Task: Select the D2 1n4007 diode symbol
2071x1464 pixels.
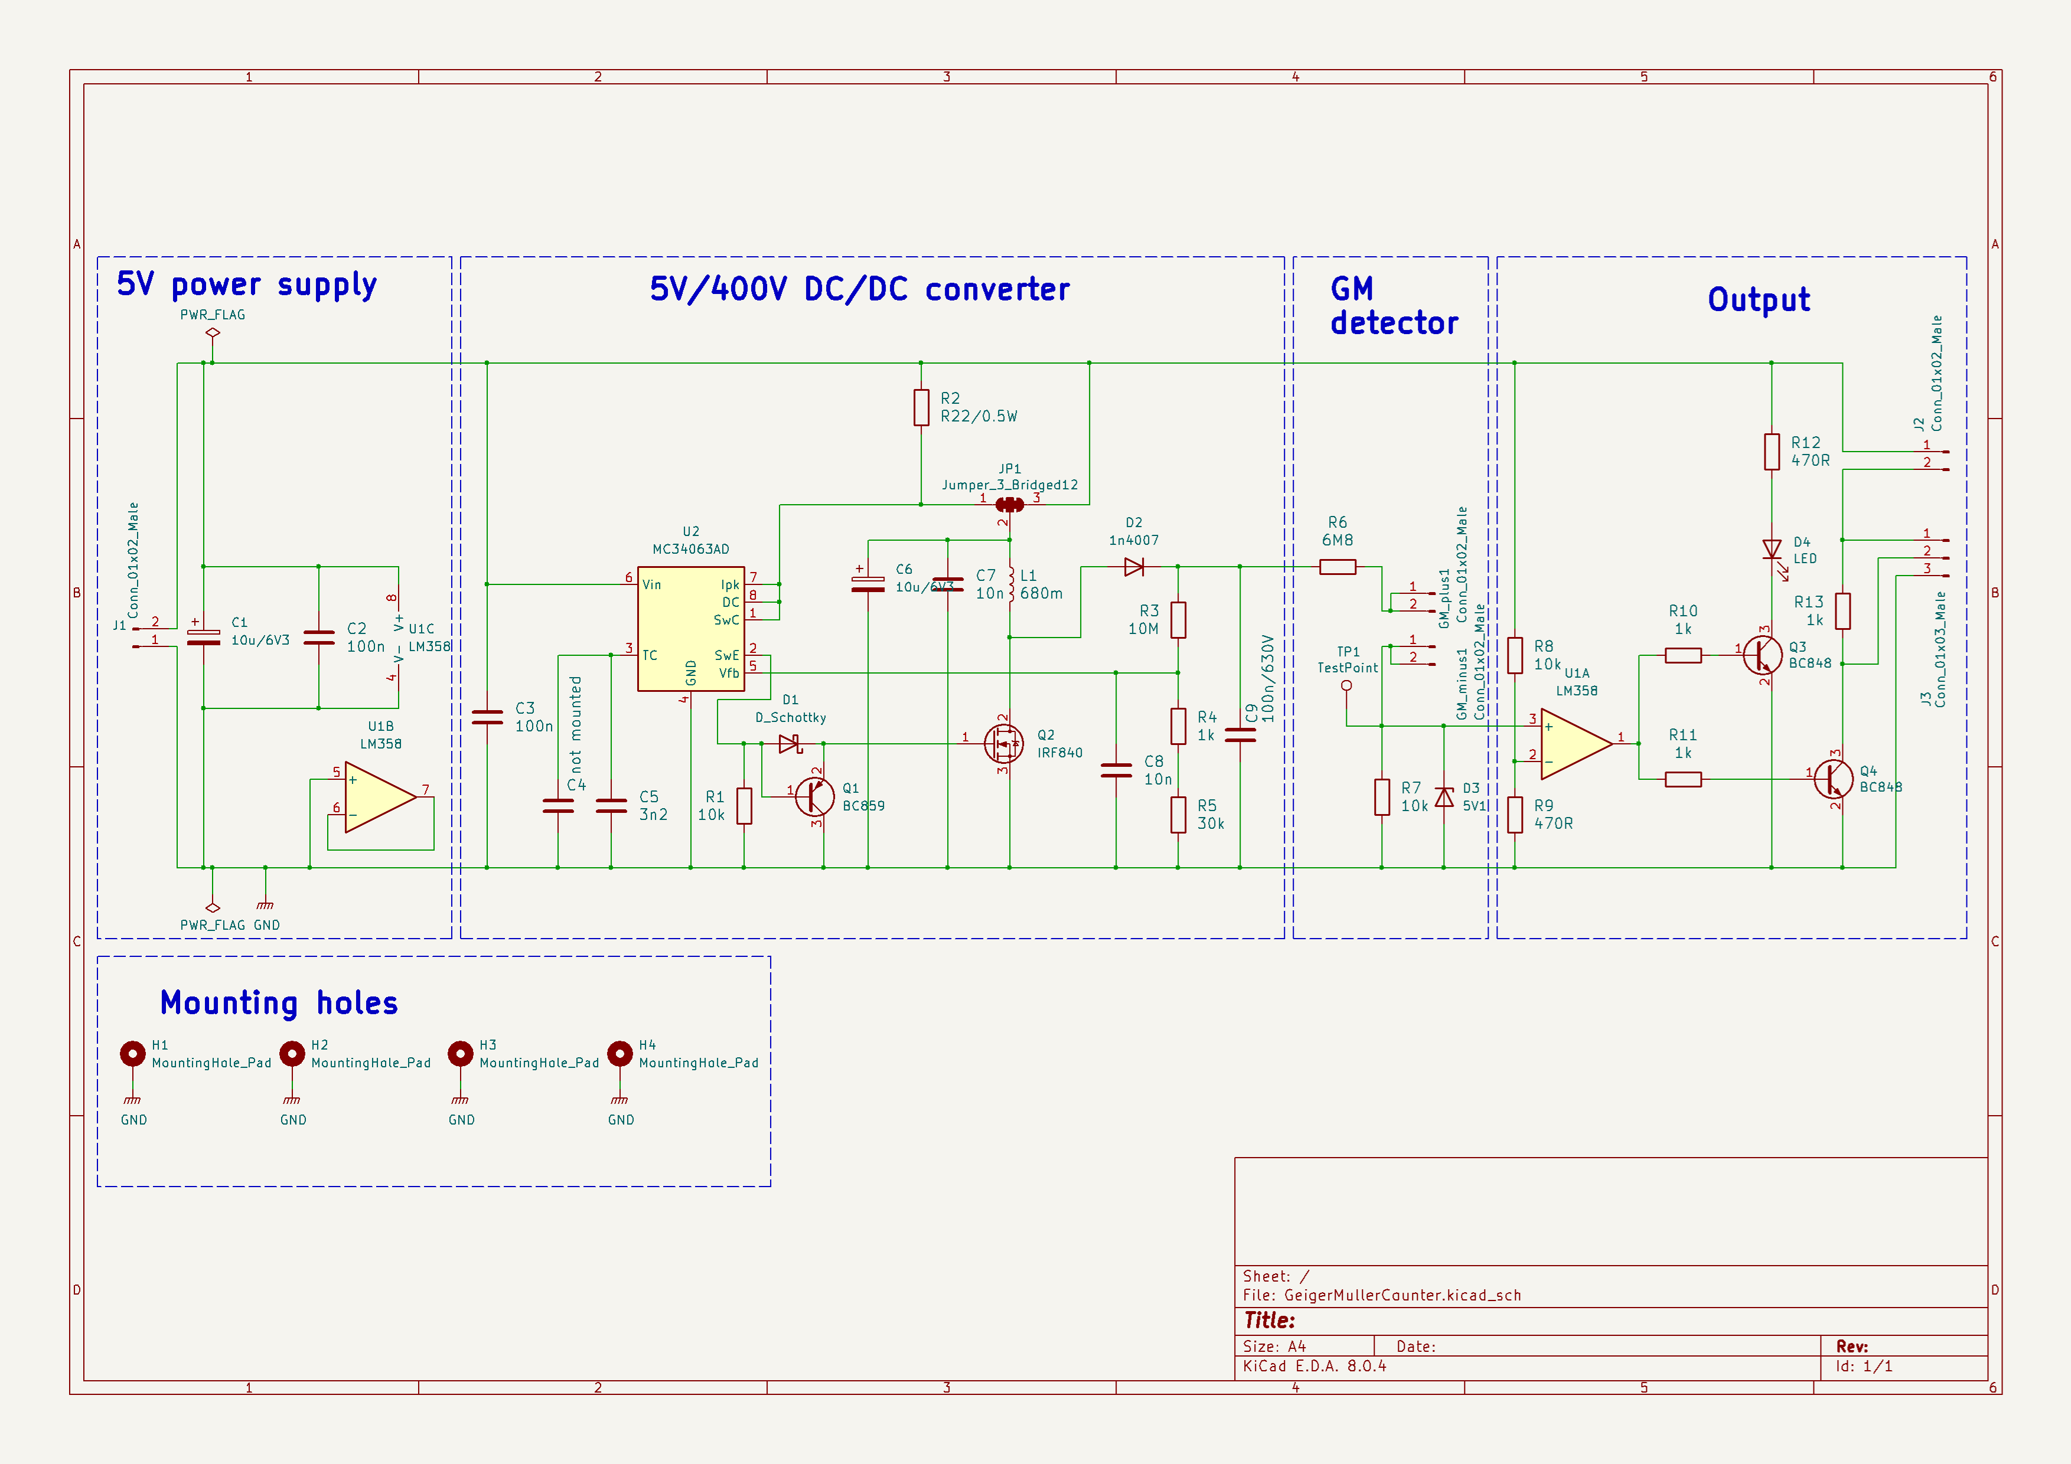Action: [1135, 567]
